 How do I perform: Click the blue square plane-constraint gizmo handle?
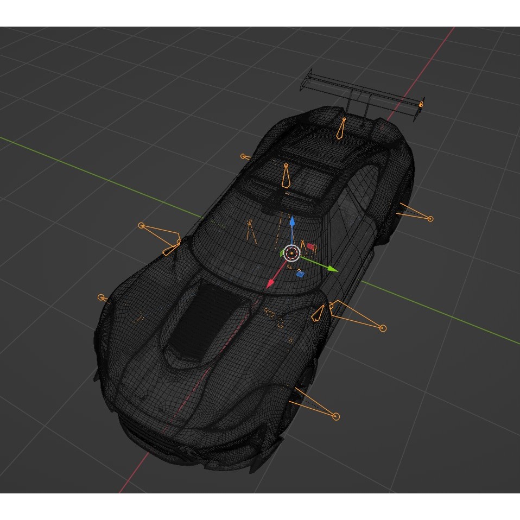coord(300,274)
